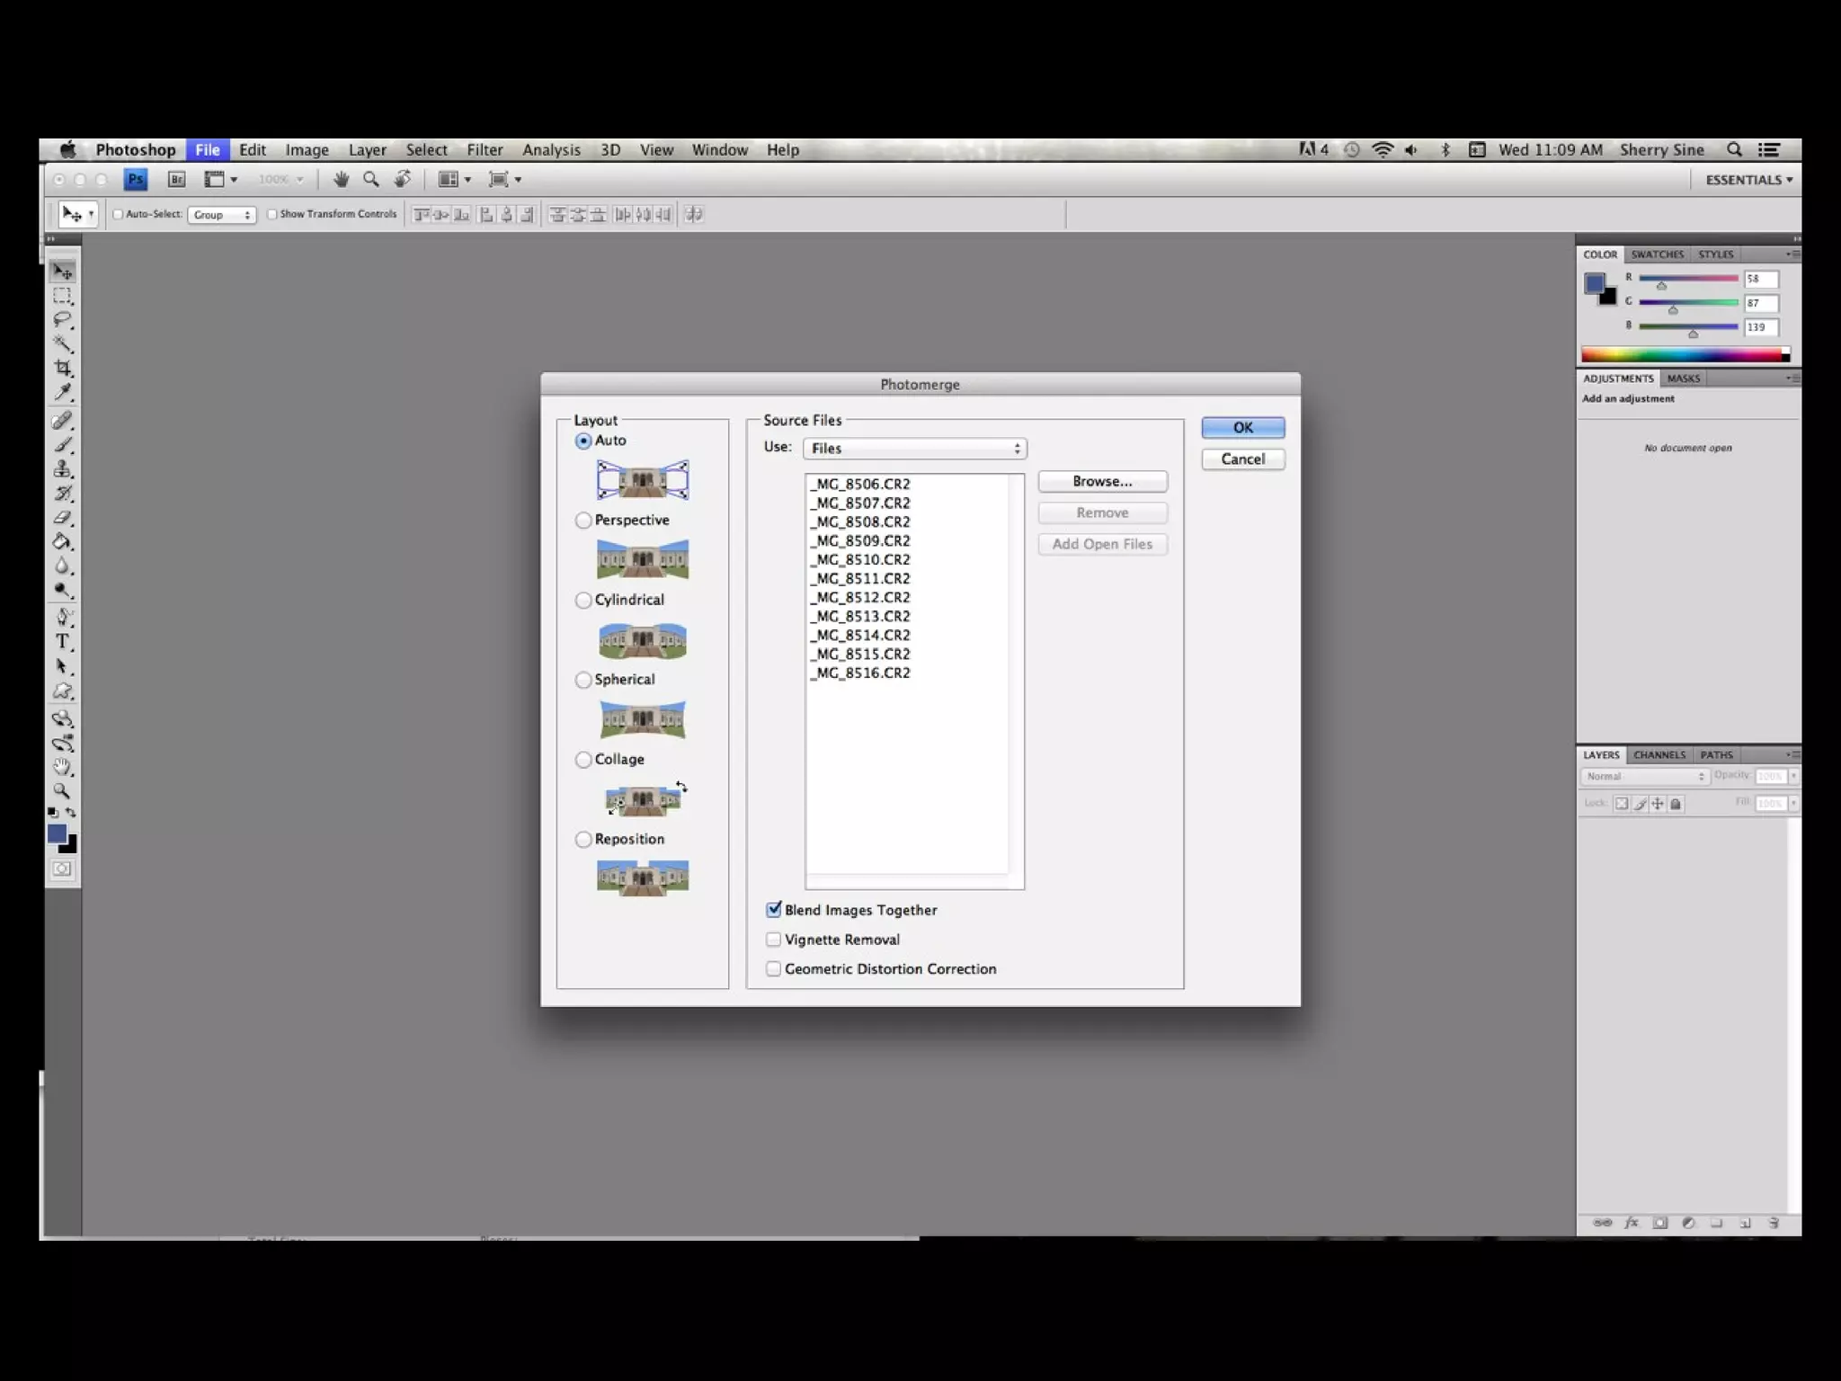Expand the Essentials workspace menu

click(1748, 180)
